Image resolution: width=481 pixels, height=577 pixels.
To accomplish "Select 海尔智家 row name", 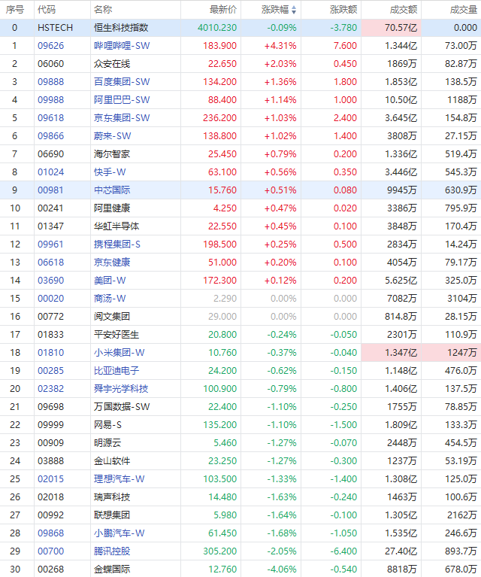I will tap(112, 153).
